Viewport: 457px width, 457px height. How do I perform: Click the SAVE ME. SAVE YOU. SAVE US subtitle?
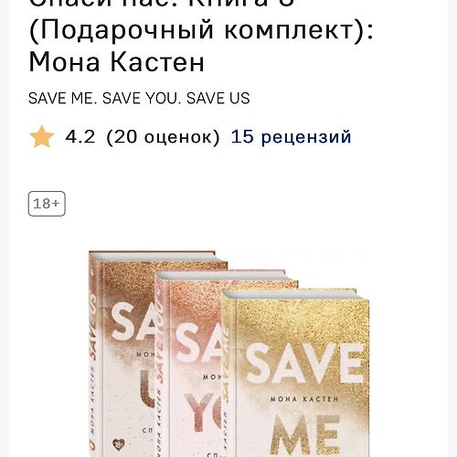tap(139, 98)
